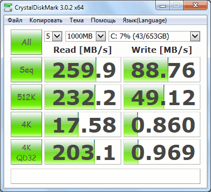
Task: Open the Копировать menu
Action: (x=46, y=20)
